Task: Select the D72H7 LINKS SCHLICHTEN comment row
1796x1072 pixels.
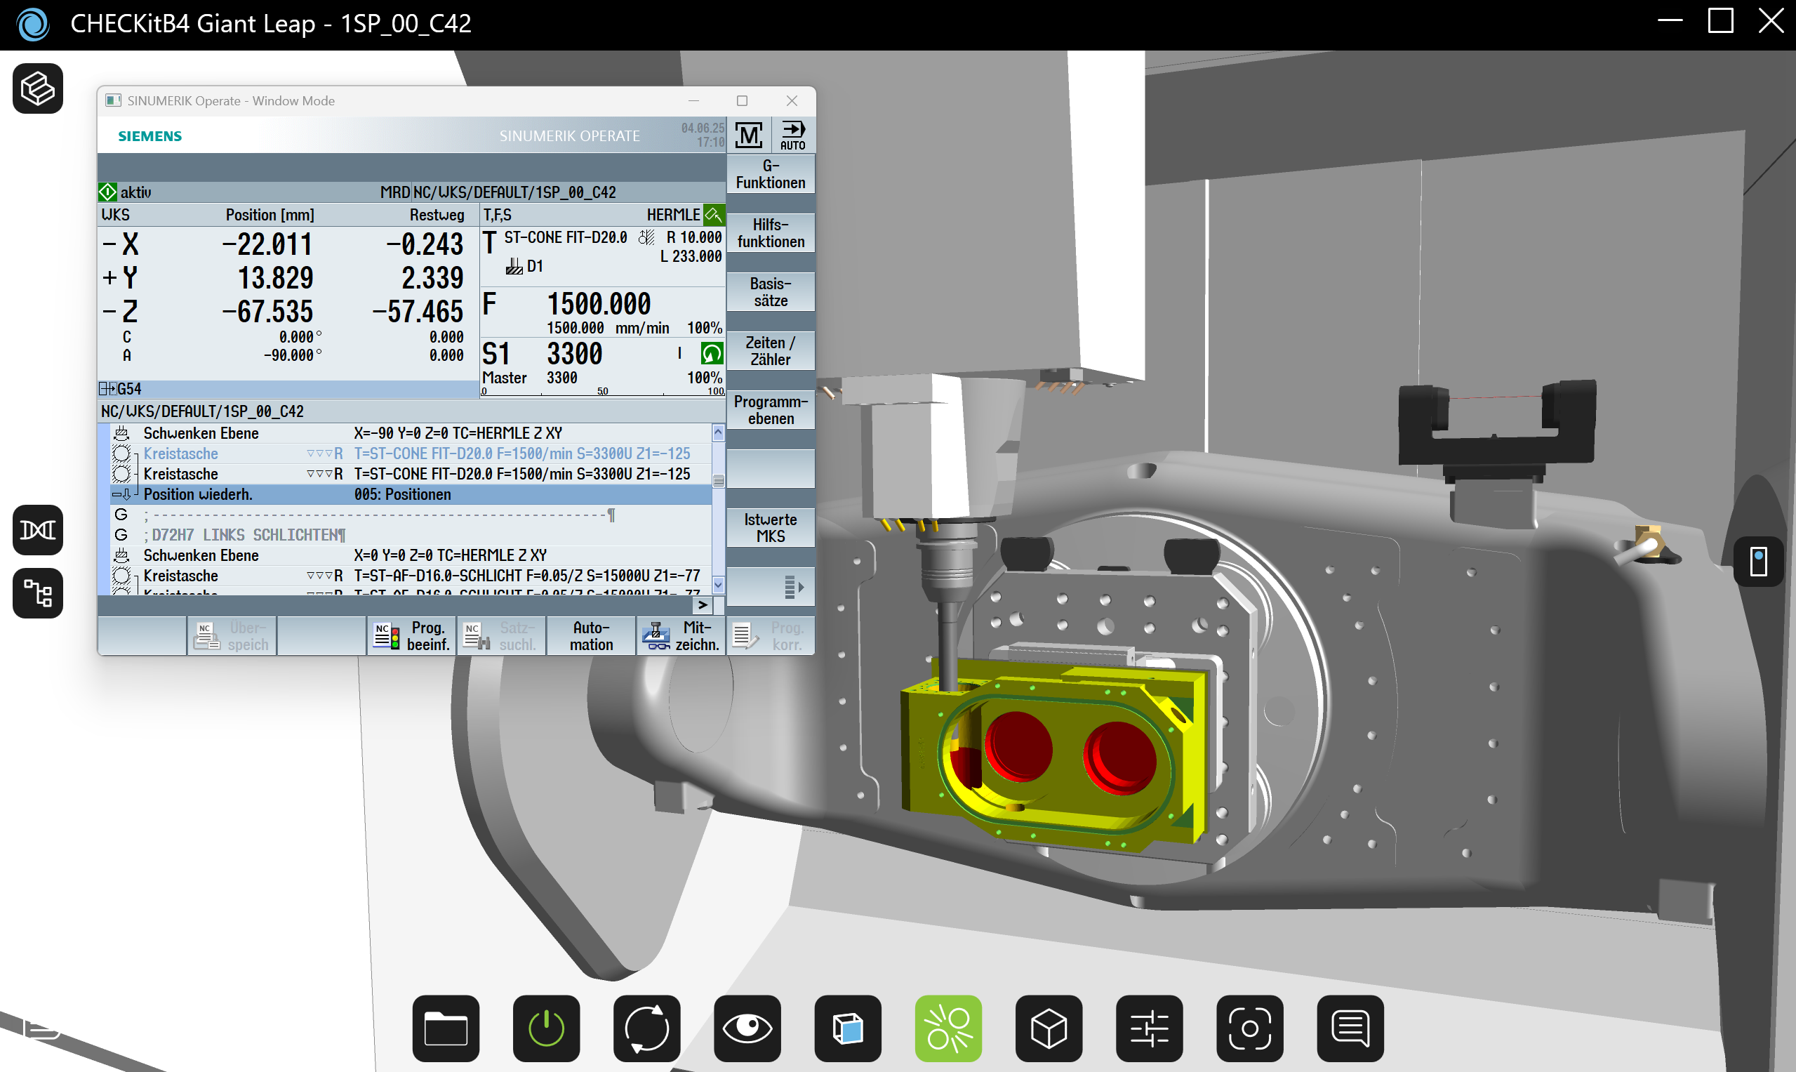Action: point(410,535)
